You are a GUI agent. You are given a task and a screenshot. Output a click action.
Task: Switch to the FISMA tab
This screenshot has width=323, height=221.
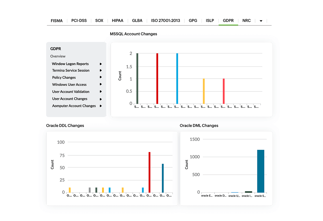(x=57, y=21)
